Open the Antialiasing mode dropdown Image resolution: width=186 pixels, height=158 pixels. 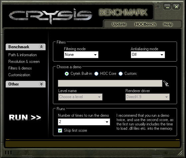click(x=148, y=55)
